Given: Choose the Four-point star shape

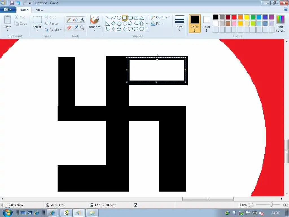Looking at the screenshot, I should point(113,29).
